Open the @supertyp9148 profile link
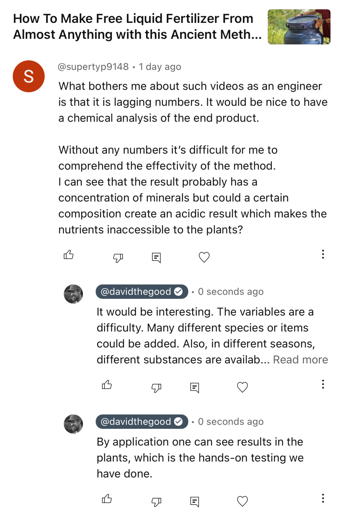Viewport: 343px width, 520px height. pos(93,67)
